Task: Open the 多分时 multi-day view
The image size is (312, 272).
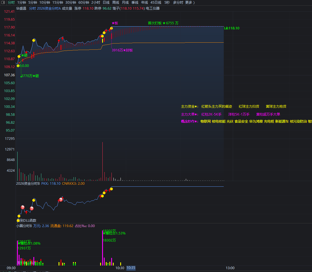Action: pos(178,3)
